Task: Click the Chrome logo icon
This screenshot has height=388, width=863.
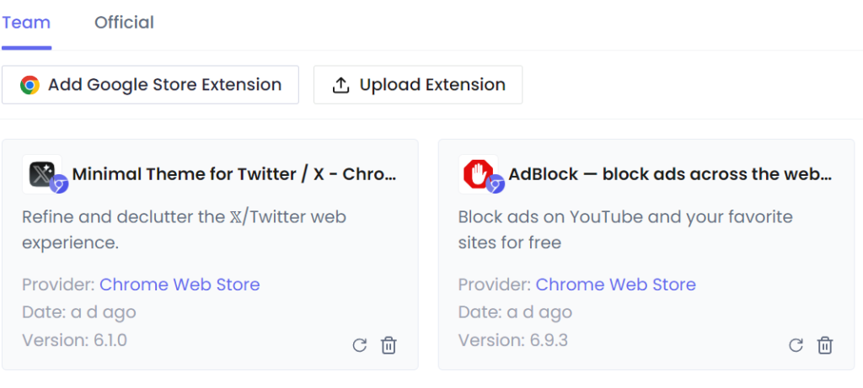Action: (x=29, y=85)
